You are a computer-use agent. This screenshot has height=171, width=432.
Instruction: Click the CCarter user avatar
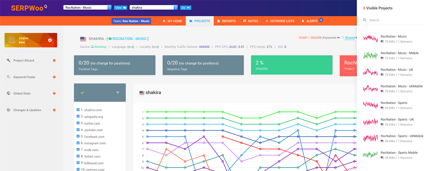coord(12,40)
